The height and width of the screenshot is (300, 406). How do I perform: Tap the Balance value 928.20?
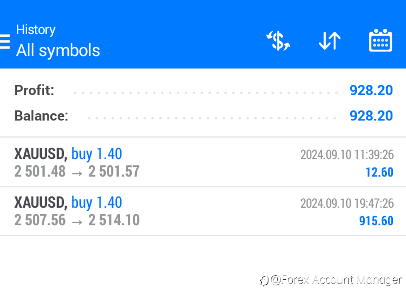point(371,116)
